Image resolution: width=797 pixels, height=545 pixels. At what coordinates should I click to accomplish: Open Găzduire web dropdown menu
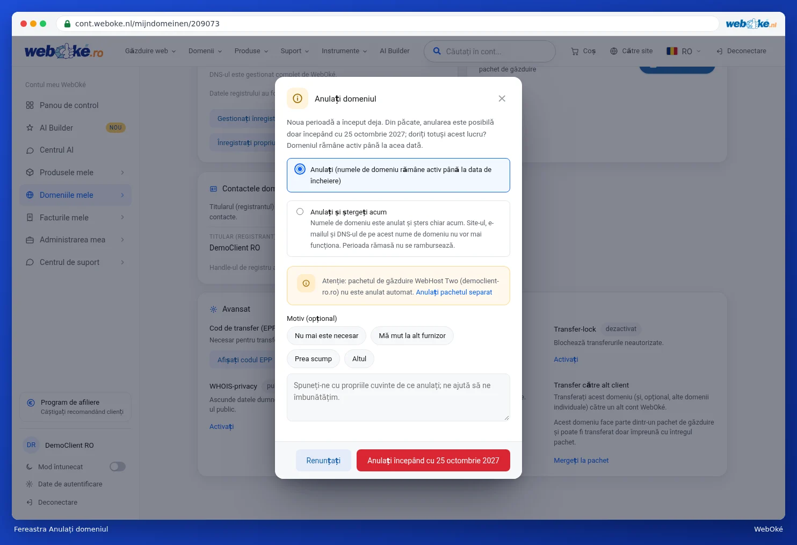[150, 51]
